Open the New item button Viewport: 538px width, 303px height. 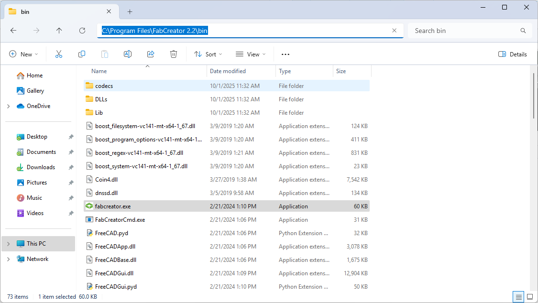click(23, 54)
